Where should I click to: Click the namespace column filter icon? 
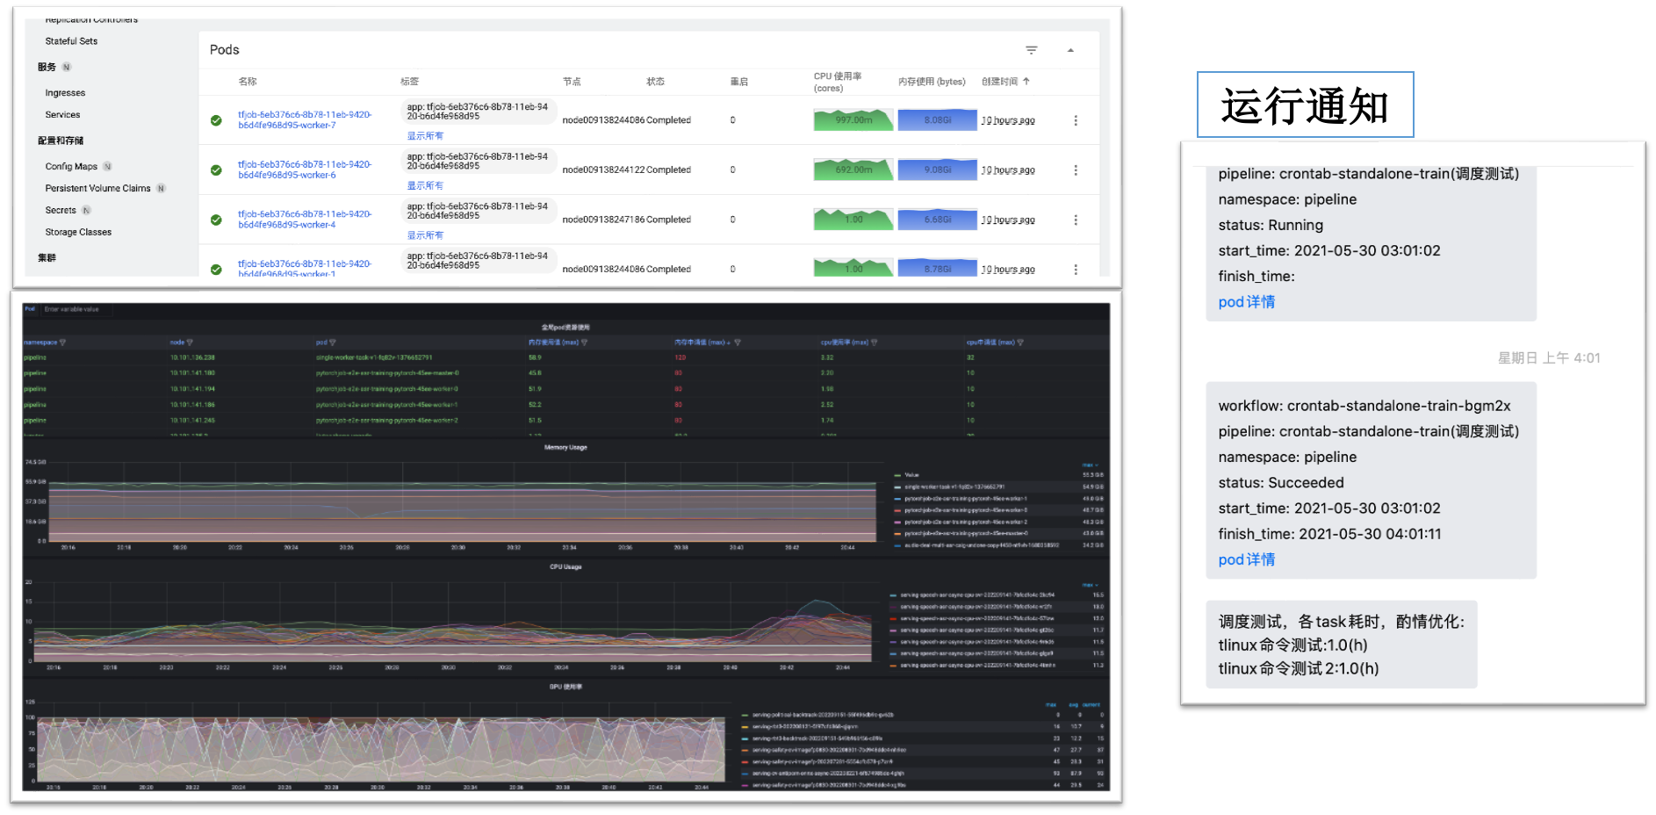pyautogui.click(x=62, y=343)
